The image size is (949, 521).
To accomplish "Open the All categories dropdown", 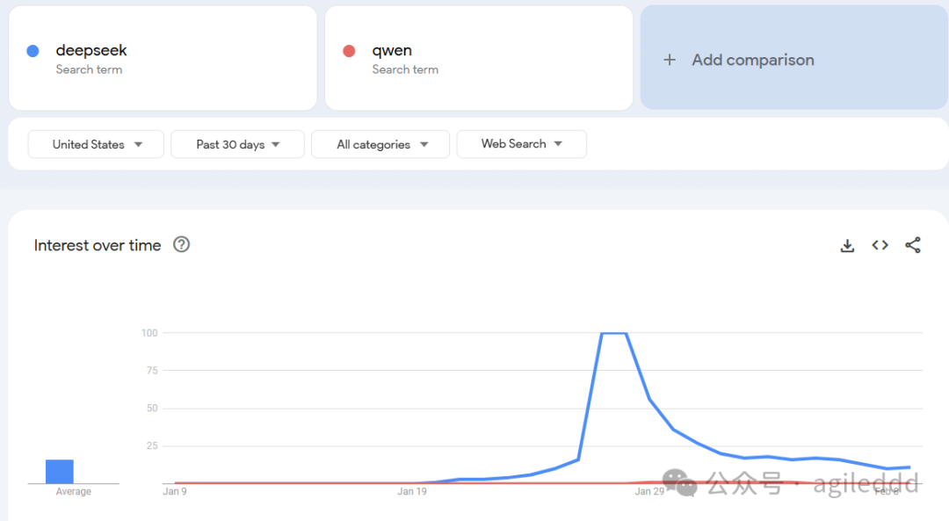I will [380, 144].
